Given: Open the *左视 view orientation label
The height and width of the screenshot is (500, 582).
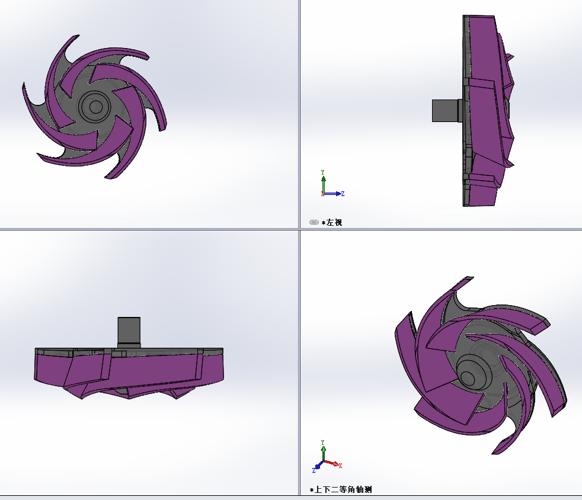Looking at the screenshot, I should pyautogui.click(x=332, y=222).
